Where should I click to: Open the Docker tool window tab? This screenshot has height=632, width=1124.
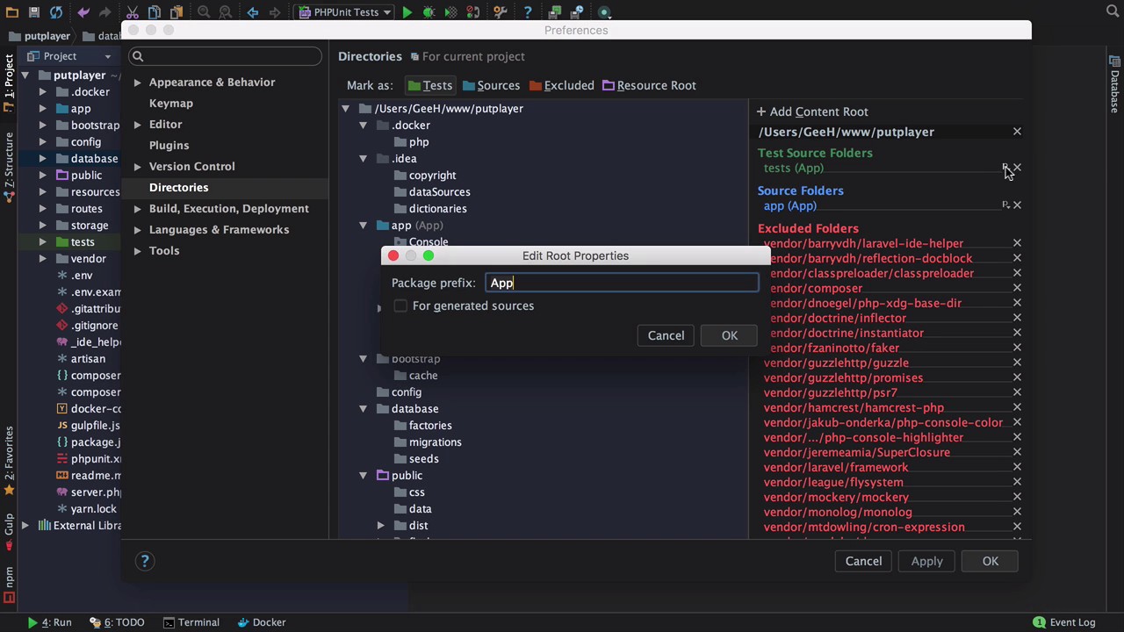(x=262, y=622)
